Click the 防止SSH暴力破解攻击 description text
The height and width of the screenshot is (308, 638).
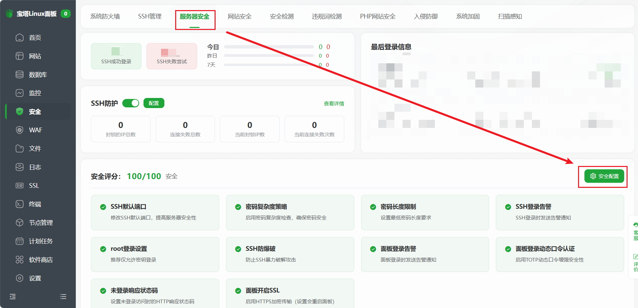(271, 260)
